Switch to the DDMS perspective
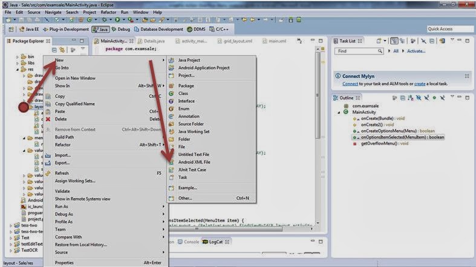Viewport: 476px width, 267px height. 196,29
